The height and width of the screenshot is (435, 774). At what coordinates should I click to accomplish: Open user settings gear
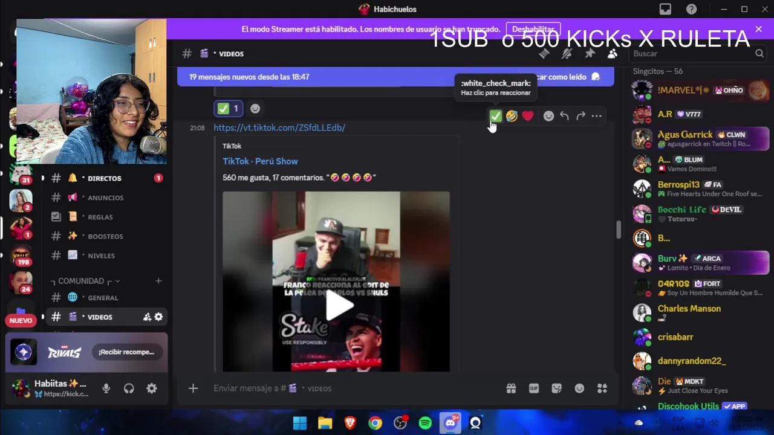click(x=152, y=388)
